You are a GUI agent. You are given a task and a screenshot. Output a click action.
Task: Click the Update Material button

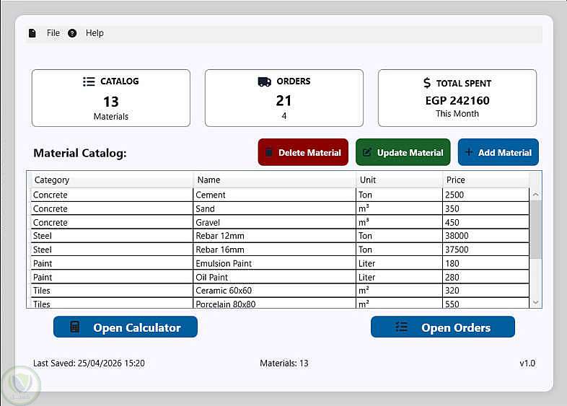click(403, 152)
